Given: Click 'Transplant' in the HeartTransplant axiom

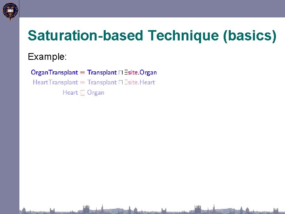Looking at the screenshot, I should click(102, 82).
